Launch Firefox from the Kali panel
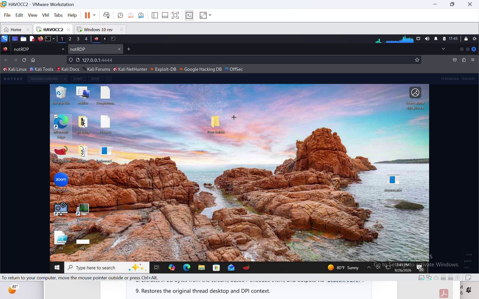This screenshot has width=479, height=299. click(x=40, y=39)
